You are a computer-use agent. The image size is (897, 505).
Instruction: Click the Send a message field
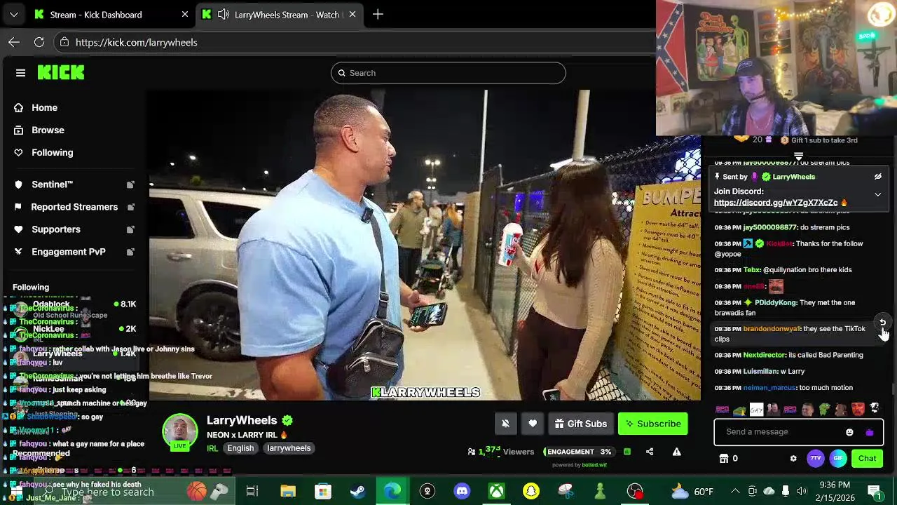pyautogui.click(x=778, y=432)
